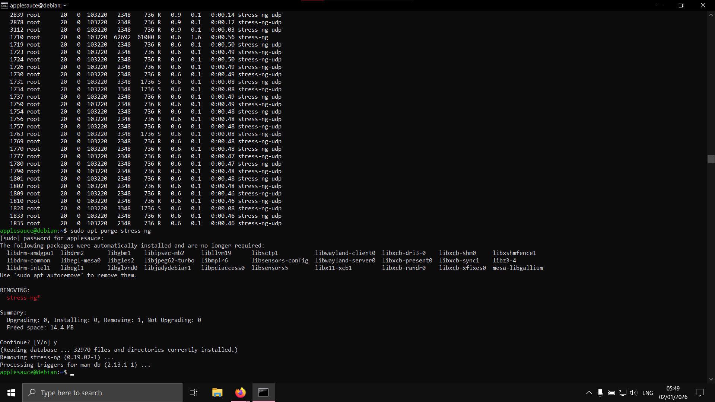Launch File Explorer from taskbar
This screenshot has height=402, width=715.
point(217,393)
